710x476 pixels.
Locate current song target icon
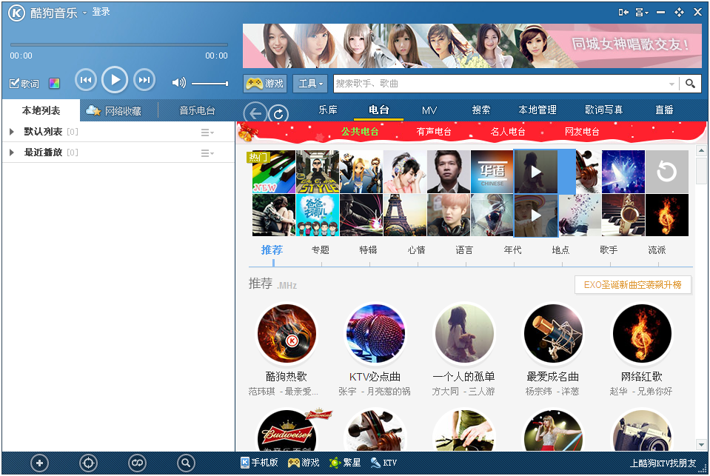(x=88, y=463)
